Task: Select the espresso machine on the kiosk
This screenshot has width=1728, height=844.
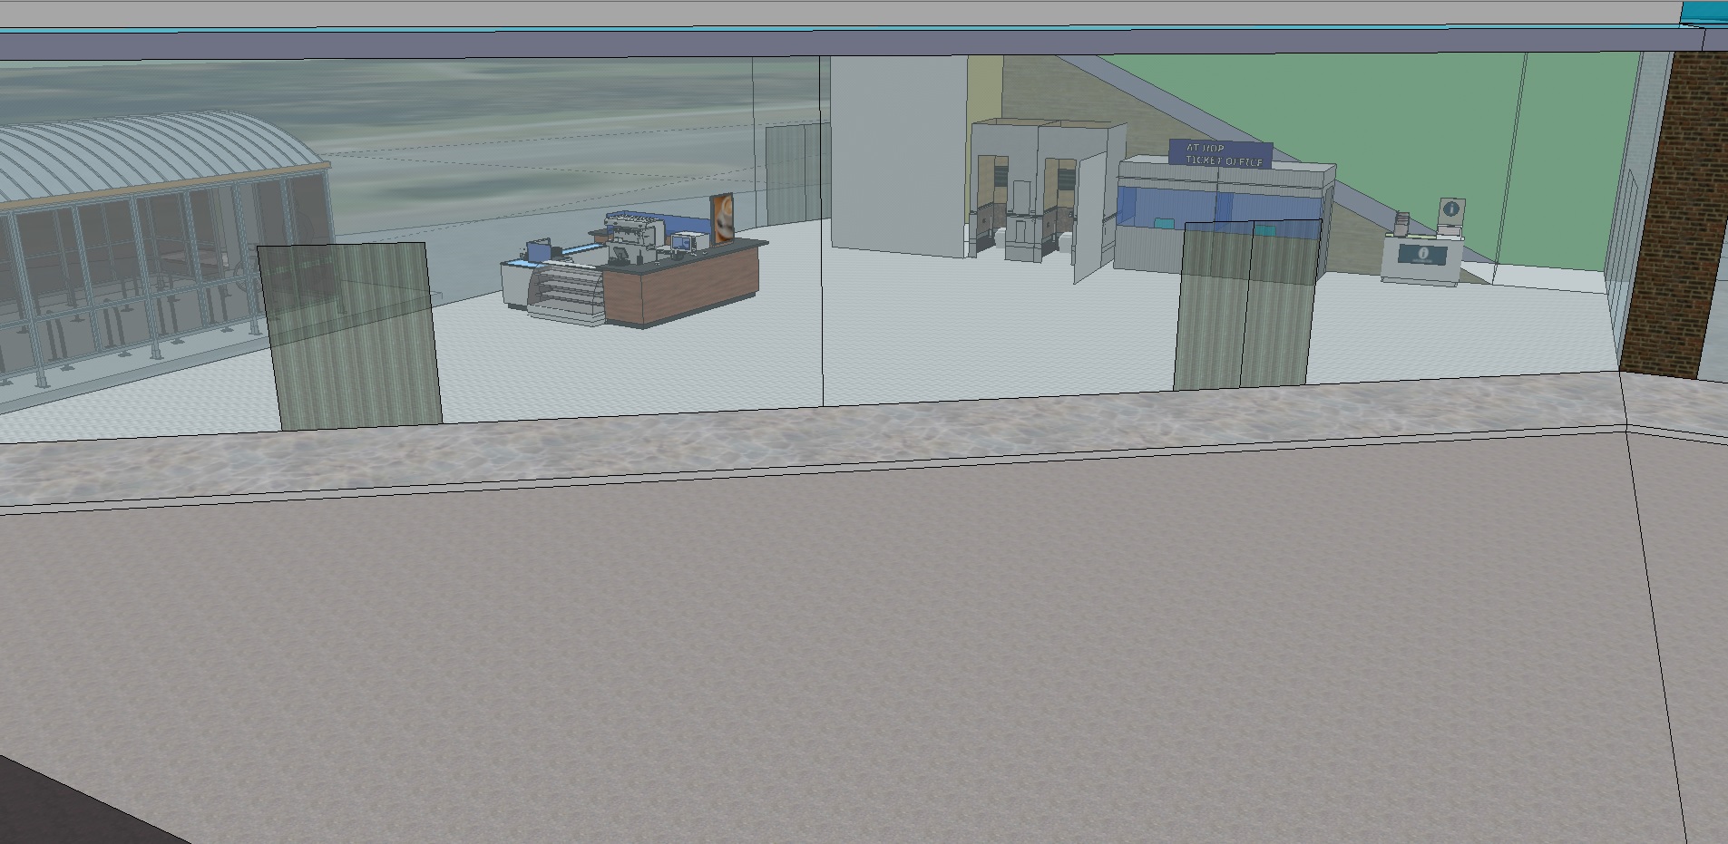Action: [x=633, y=231]
